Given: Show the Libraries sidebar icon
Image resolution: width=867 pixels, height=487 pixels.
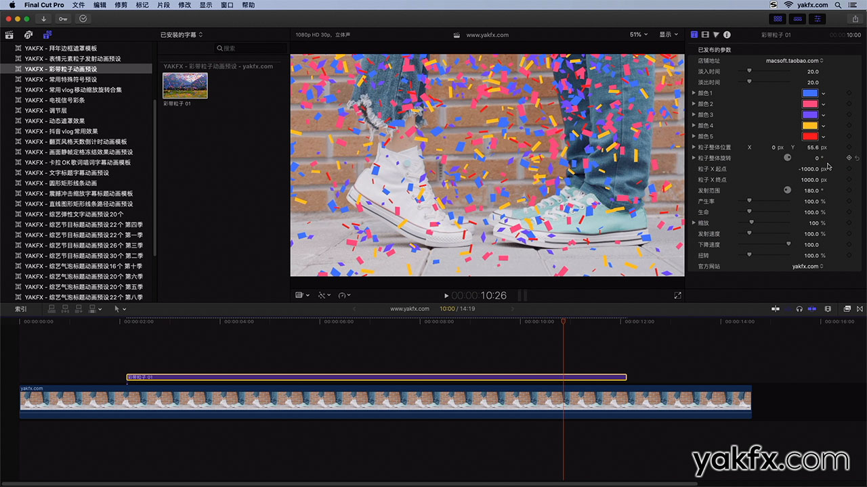Looking at the screenshot, I should click(x=9, y=34).
